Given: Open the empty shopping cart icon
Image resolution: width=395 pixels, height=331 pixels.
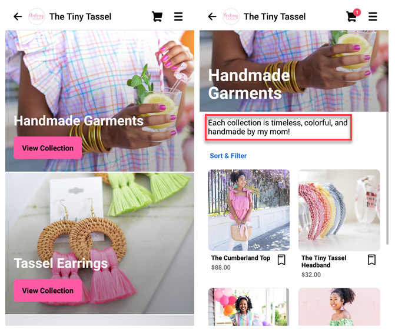Looking at the screenshot, I should 157,16.
